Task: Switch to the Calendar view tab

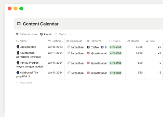Action: pos(26,34)
